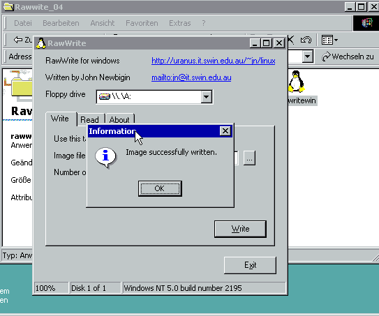This screenshot has width=379, height=316.
Task: Click the floppy drive icon in combo box
Action: pyautogui.click(x=105, y=97)
